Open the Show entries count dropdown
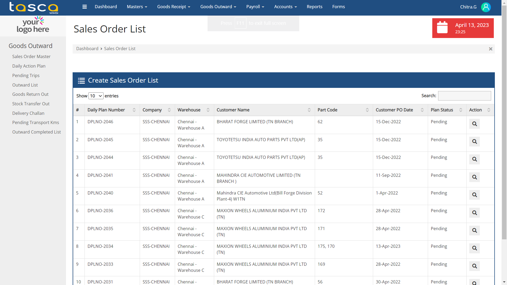This screenshot has width=507, height=285. [96, 96]
